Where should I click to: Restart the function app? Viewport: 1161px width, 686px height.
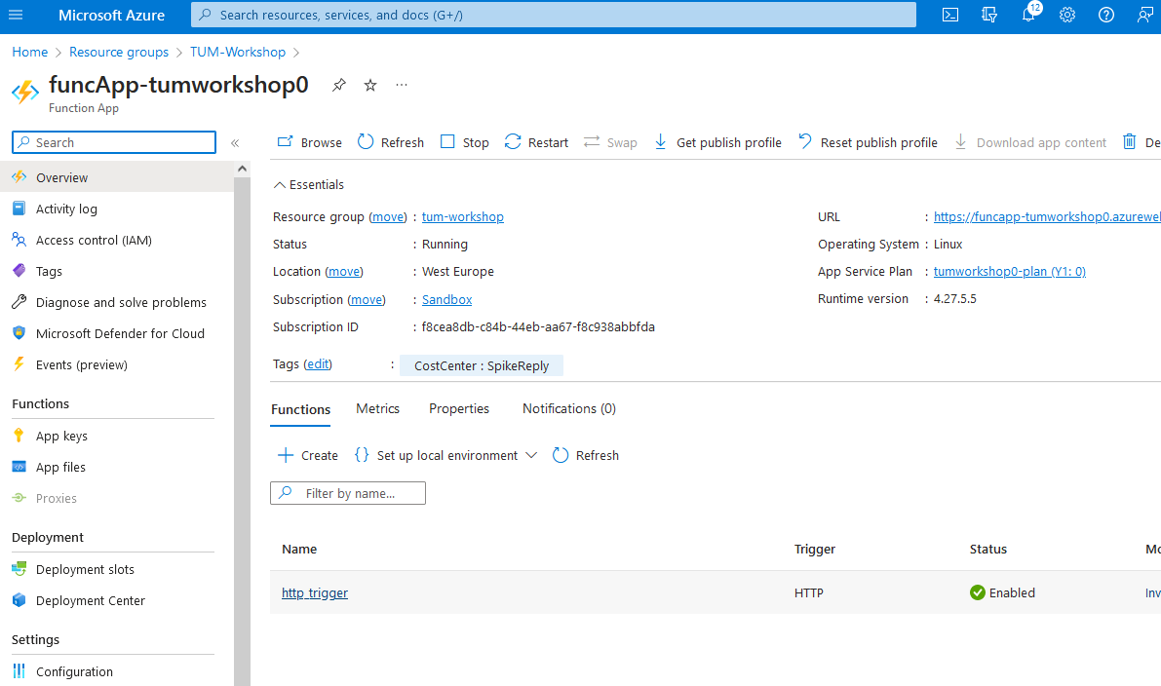click(536, 142)
